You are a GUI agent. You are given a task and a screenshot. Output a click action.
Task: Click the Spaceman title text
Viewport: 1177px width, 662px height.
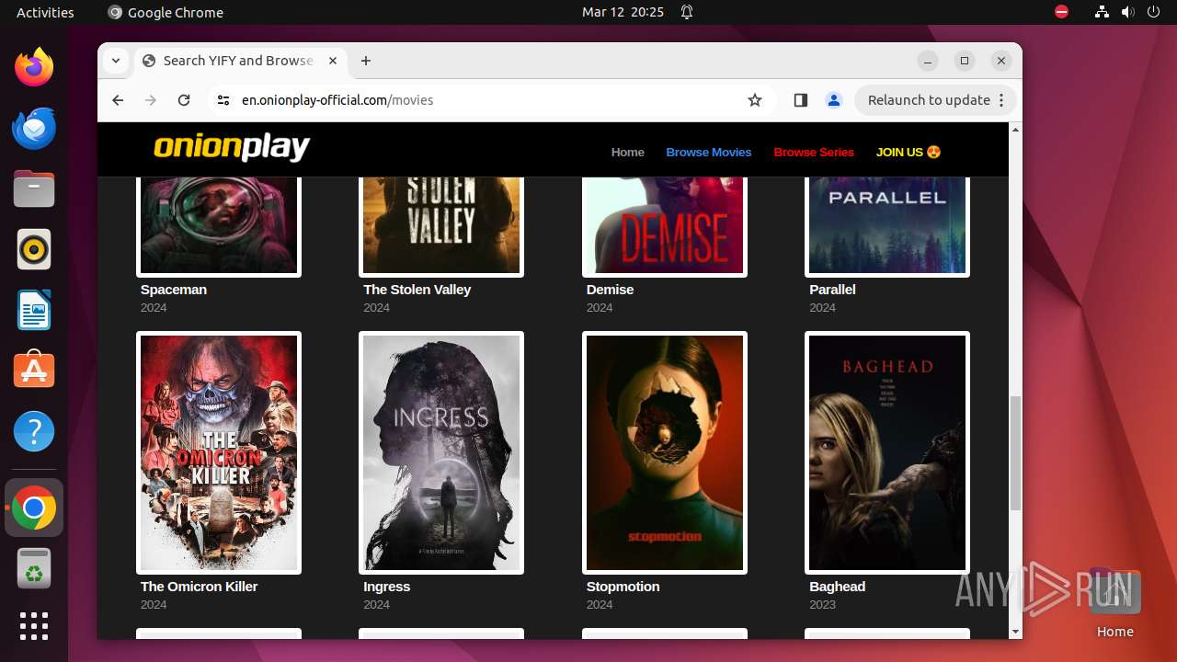tap(174, 289)
